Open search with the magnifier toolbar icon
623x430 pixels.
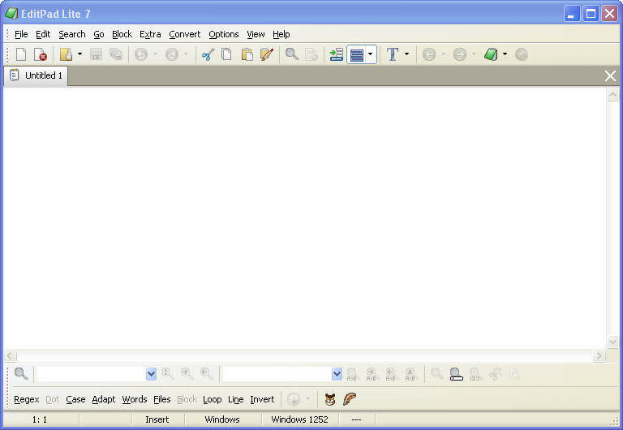[x=292, y=54]
